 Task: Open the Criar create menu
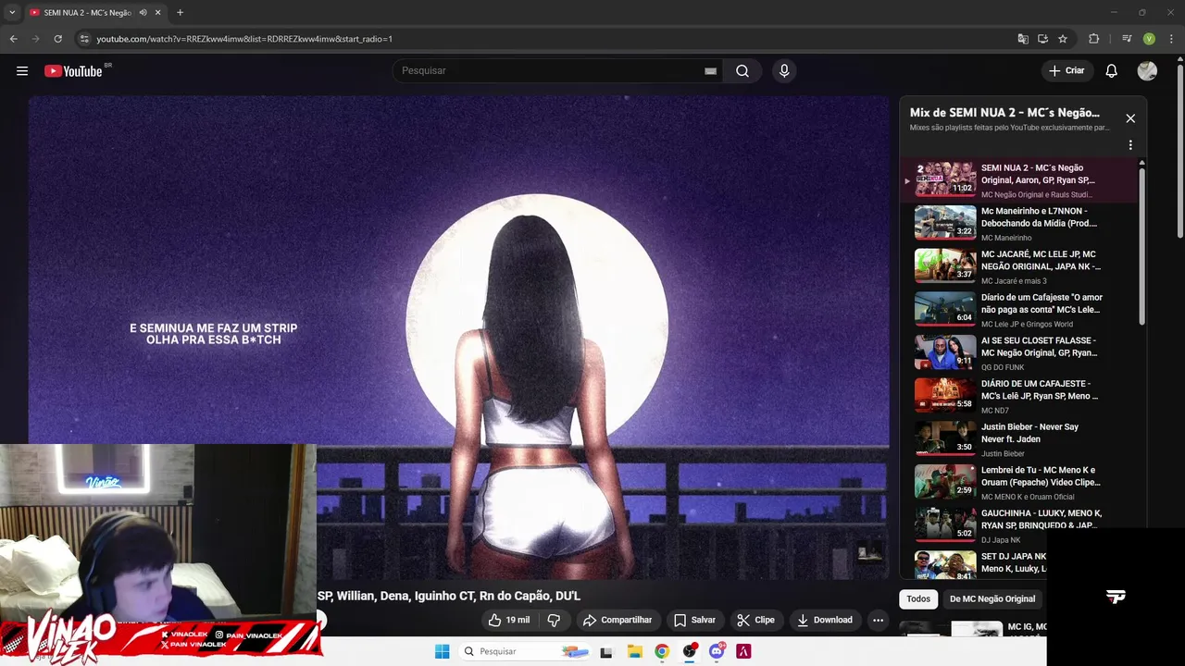point(1066,71)
